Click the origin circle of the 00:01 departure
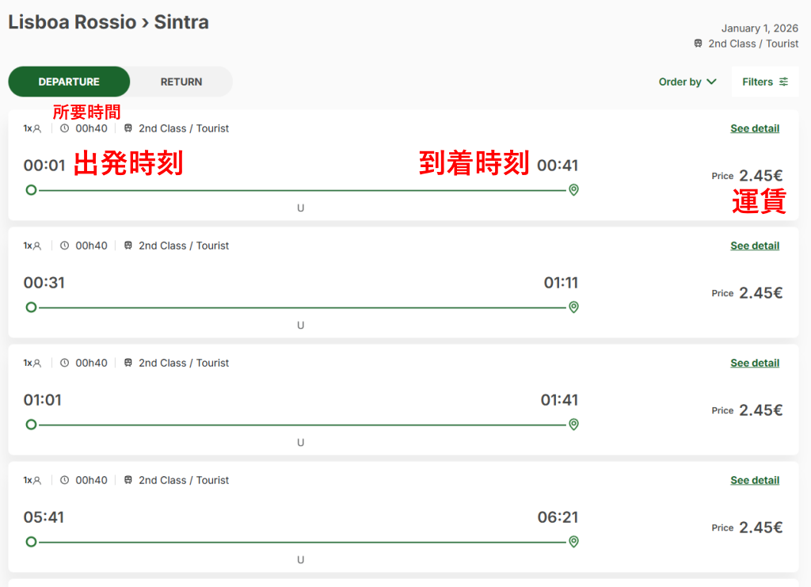Viewport: 811px width, 587px height. (31, 190)
